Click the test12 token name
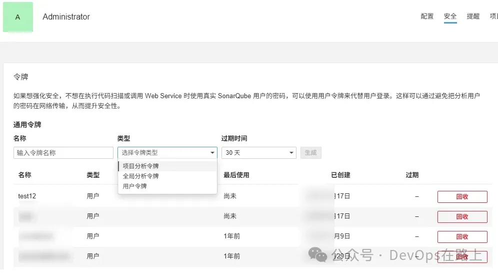This screenshot has width=498, height=275. (x=27, y=196)
